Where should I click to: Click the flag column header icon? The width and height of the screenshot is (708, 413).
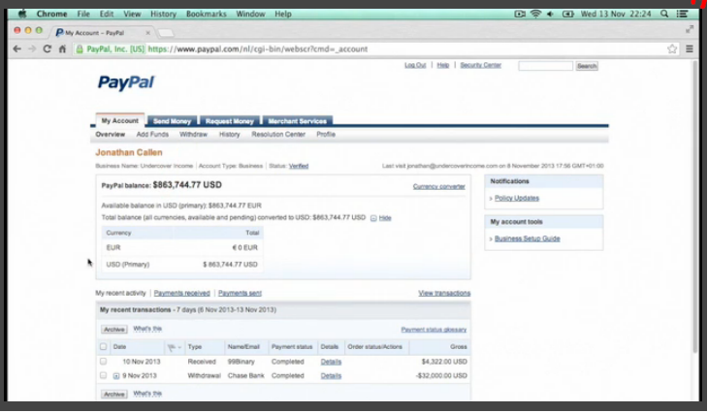(172, 347)
